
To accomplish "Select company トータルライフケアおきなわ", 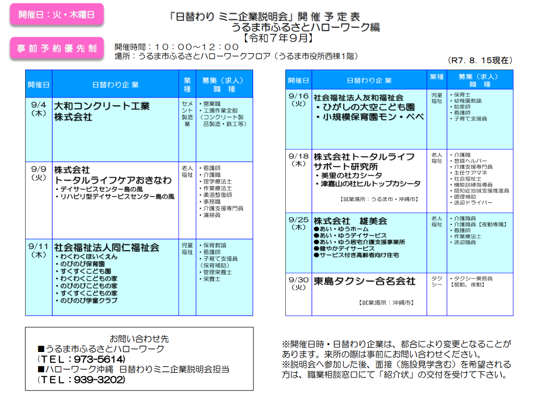I will point(112,180).
